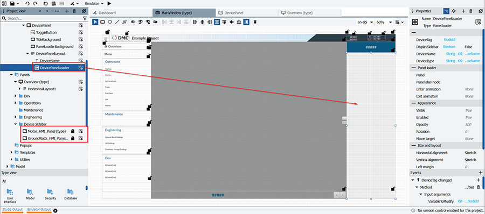
Task: Open the Emulator Output panel
Action: [x=39, y=210]
